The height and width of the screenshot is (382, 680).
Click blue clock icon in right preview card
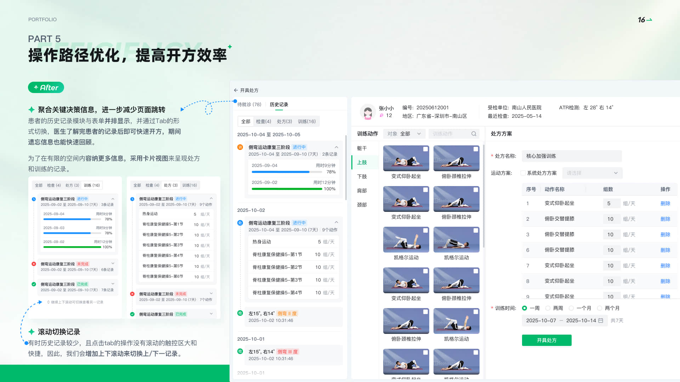pyautogui.click(x=132, y=199)
